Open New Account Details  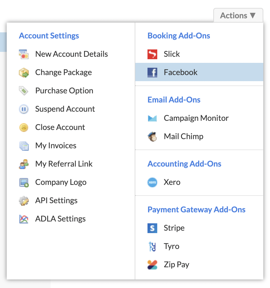coord(71,54)
